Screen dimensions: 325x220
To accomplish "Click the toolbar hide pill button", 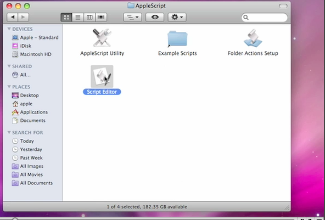I will (283, 6).
